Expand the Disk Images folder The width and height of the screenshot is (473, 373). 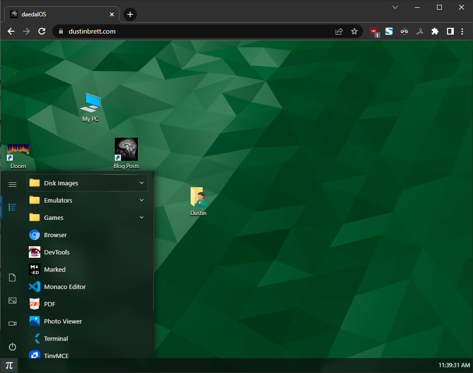[x=86, y=183]
